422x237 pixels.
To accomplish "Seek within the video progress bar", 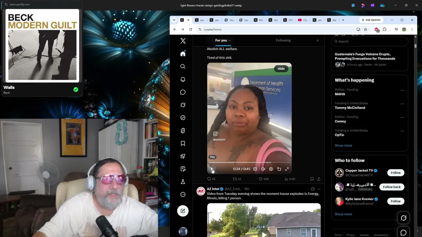I will (249, 163).
